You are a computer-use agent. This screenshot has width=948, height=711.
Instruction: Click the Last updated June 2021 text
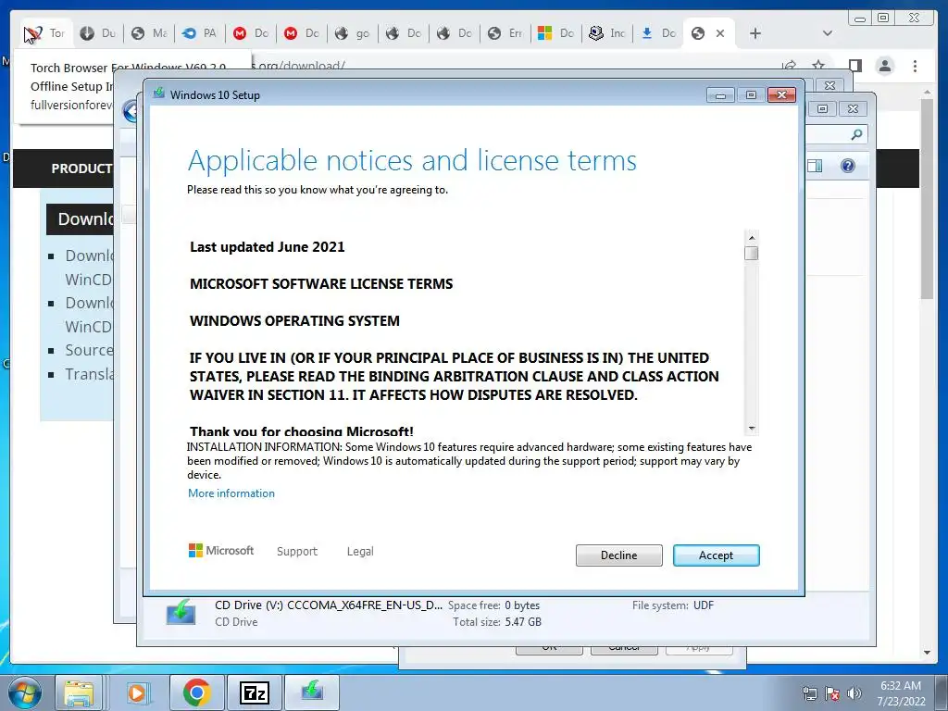(268, 246)
